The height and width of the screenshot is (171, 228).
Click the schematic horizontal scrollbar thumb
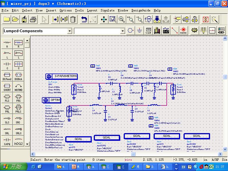[x=133, y=154]
